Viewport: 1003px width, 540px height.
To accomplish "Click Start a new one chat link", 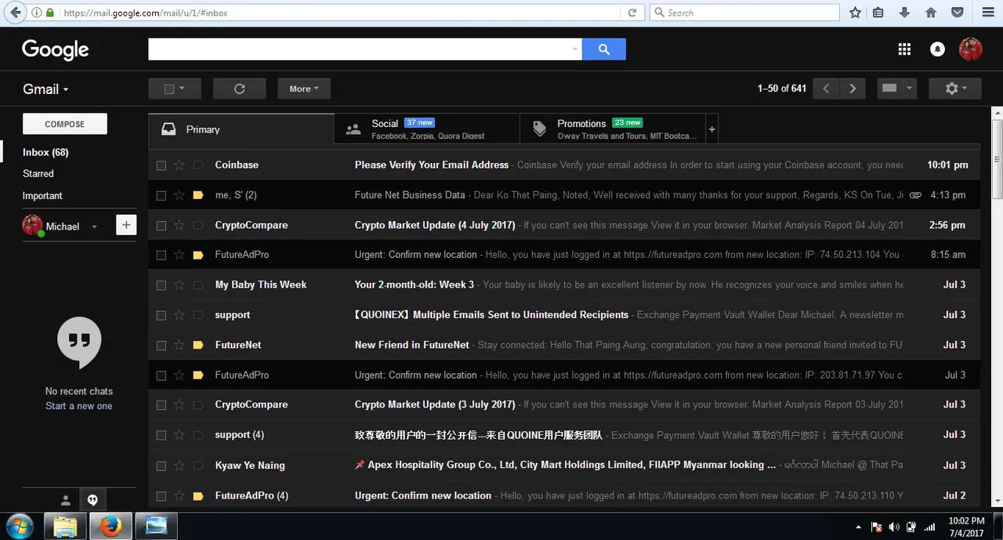I will [78, 406].
